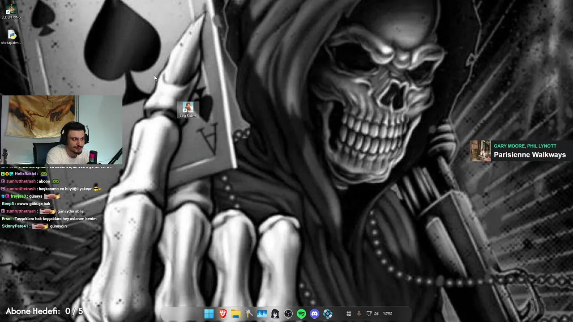The width and height of the screenshot is (573, 322).
Task: Click chat username SkinnyPete41
Action: tap(15, 226)
